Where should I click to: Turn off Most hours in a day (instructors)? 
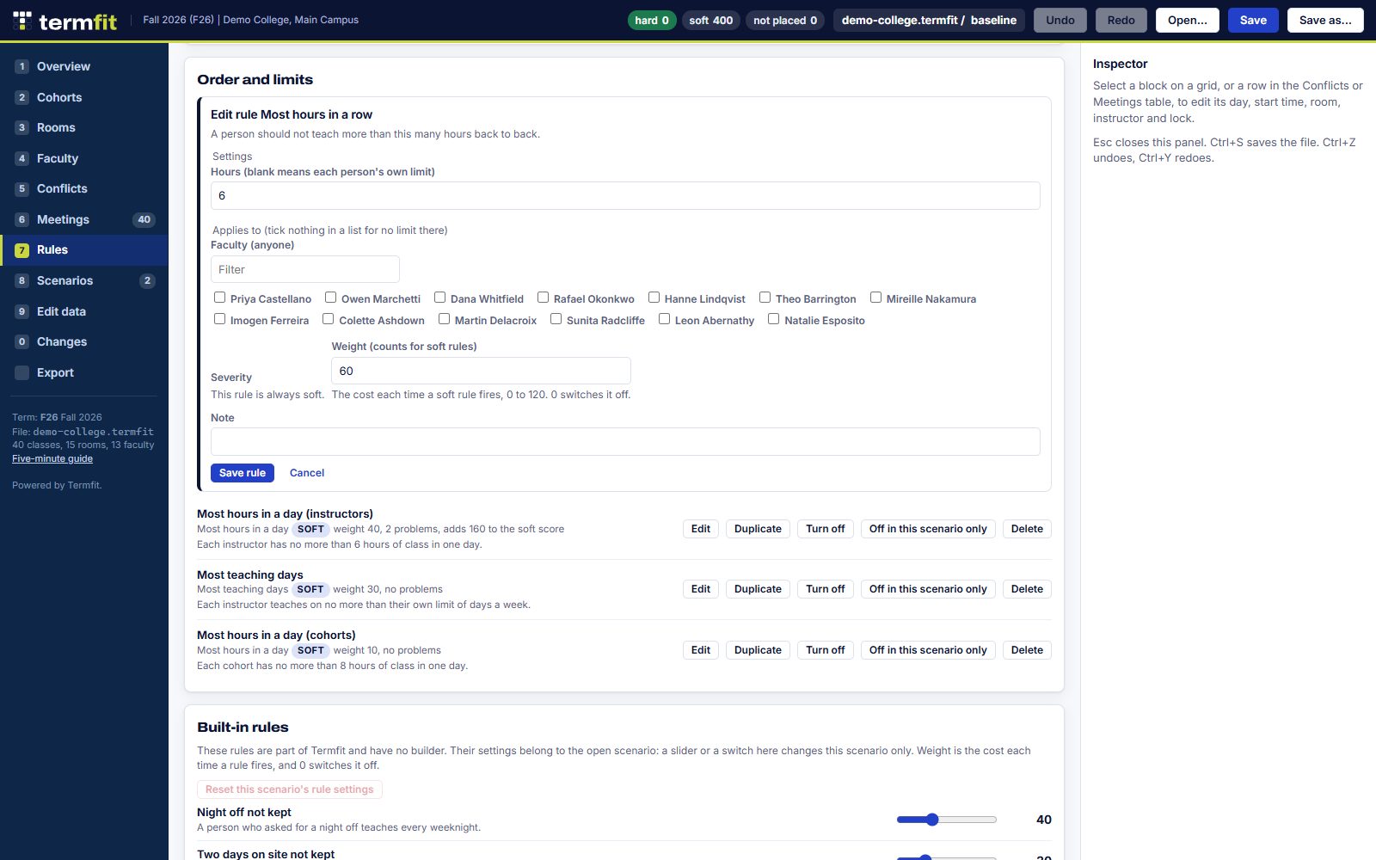click(826, 529)
